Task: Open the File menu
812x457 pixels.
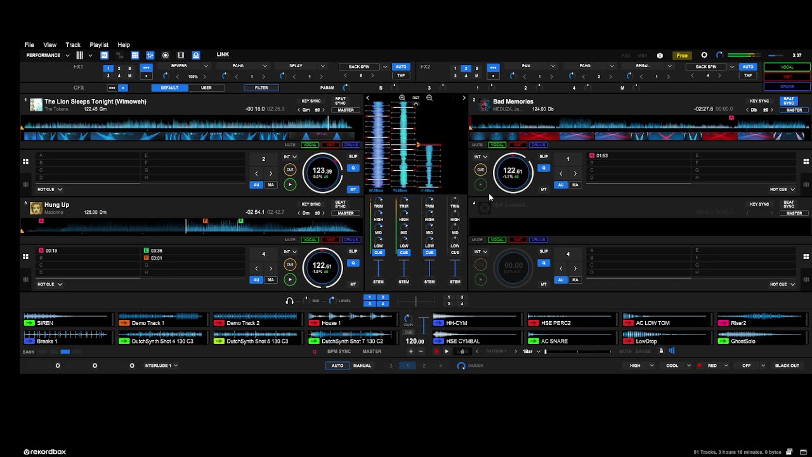Action: (29, 45)
